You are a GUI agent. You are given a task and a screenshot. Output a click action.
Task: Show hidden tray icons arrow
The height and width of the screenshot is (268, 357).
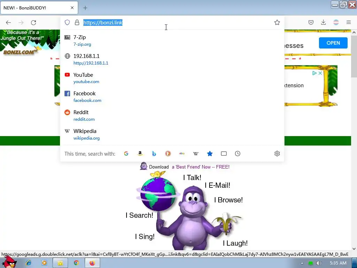302,263
